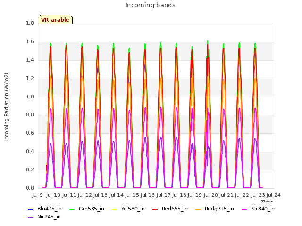Click the Jul 23 x-axis date label
Image resolution: width=302 pixels, height=226 pixels.
258,195
